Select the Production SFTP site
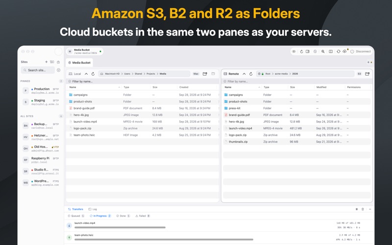 pos(41,91)
